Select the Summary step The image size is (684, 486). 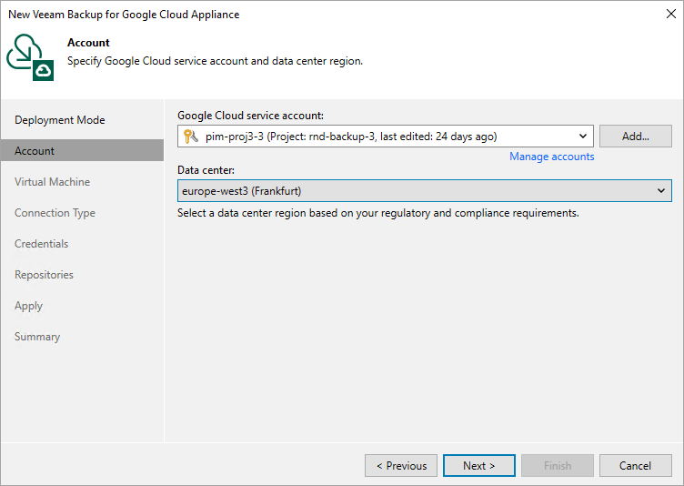point(37,337)
